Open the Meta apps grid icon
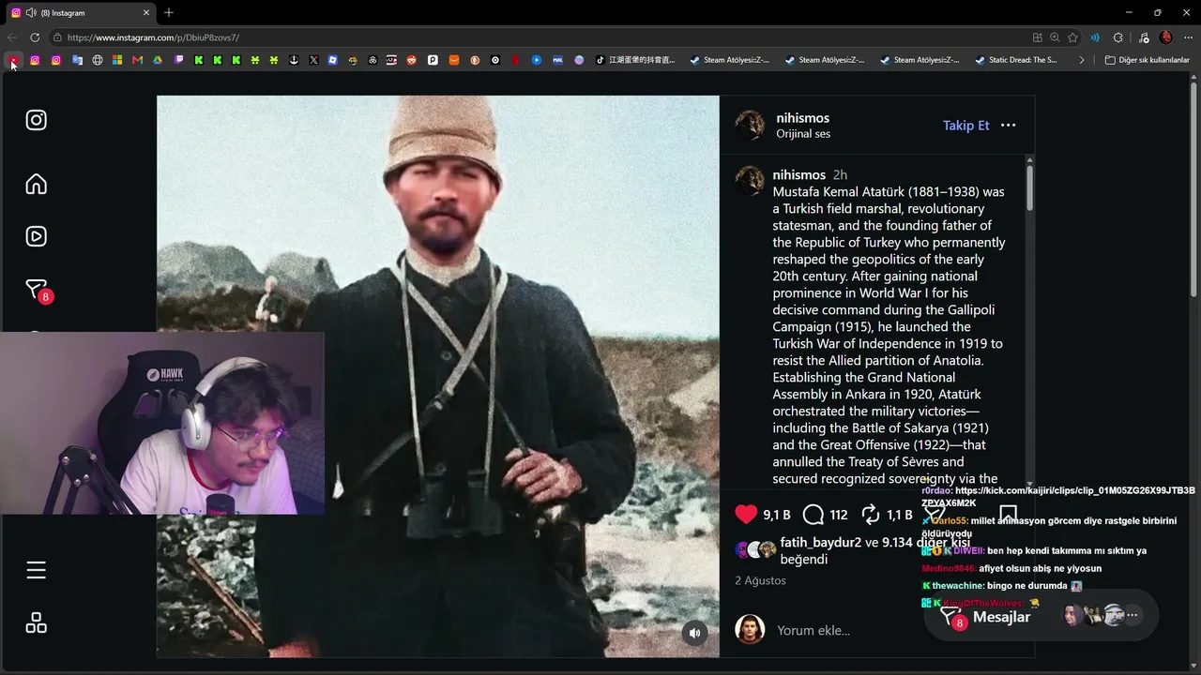 36,622
